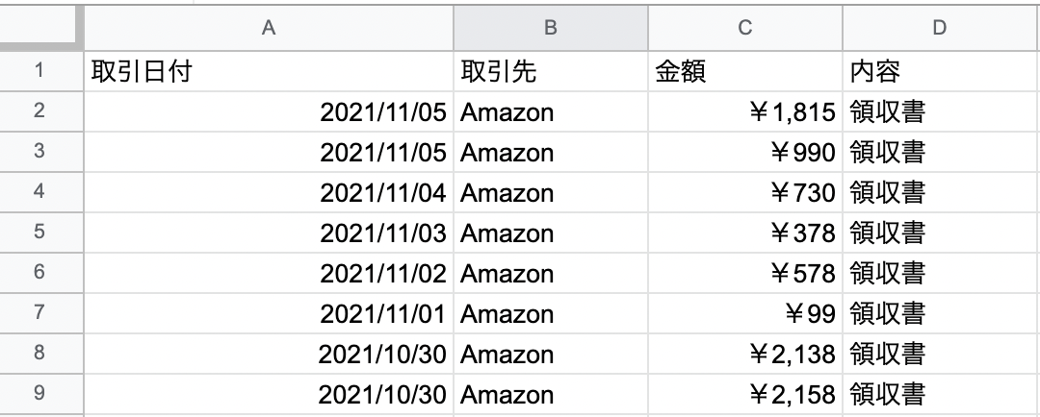Viewport: 1040px width, 417px height.
Task: Click the 取引日付 header cell
Action: [x=269, y=72]
